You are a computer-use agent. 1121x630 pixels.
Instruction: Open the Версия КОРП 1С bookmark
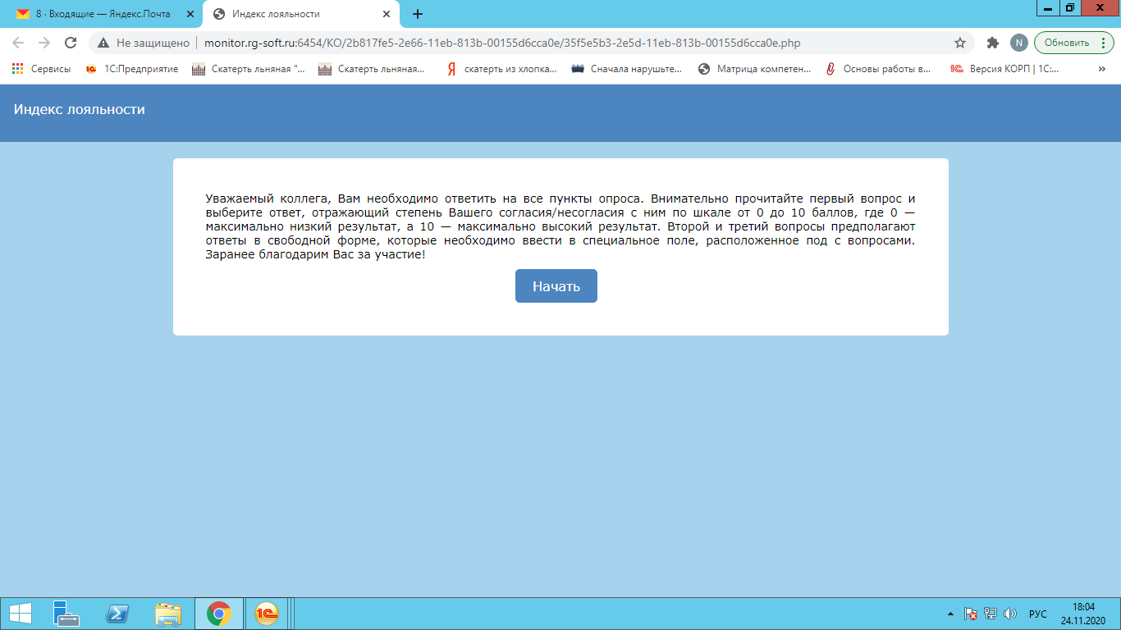(x=1005, y=69)
